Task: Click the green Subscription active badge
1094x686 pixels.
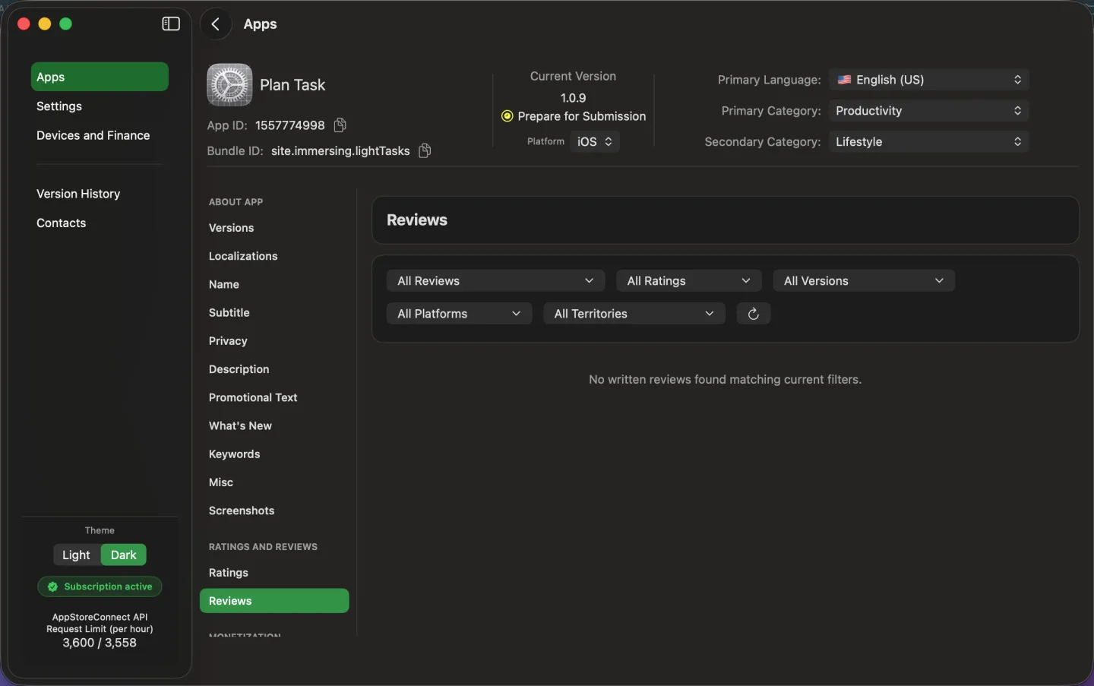Action: point(100,586)
